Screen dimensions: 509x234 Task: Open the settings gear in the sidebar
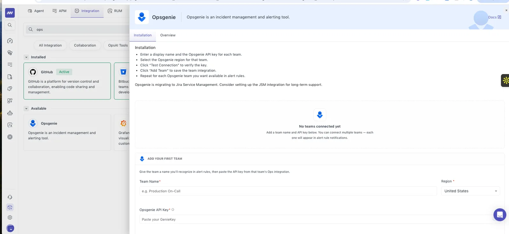point(10,217)
